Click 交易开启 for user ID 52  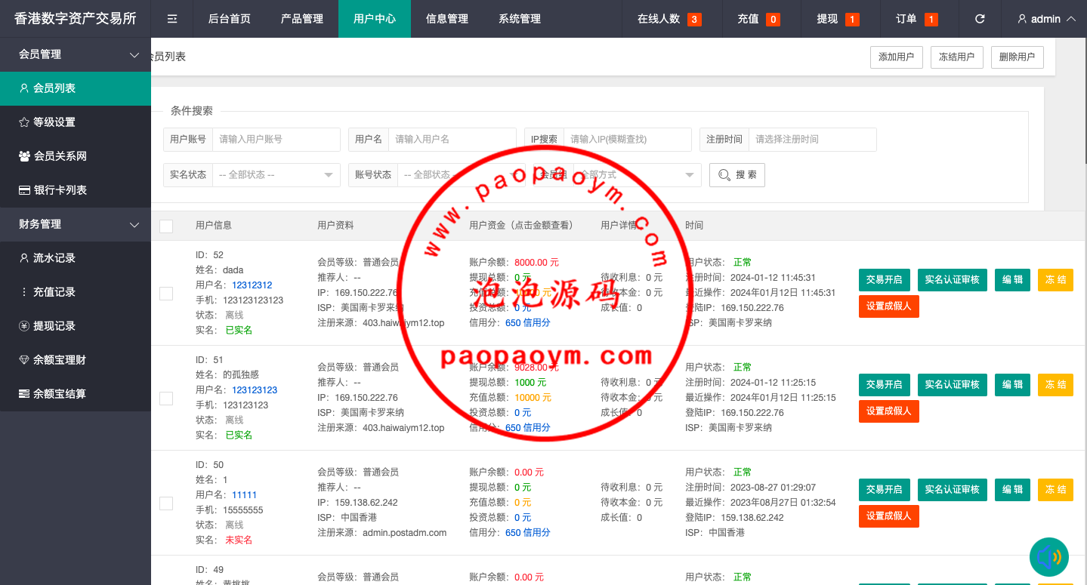(x=884, y=279)
